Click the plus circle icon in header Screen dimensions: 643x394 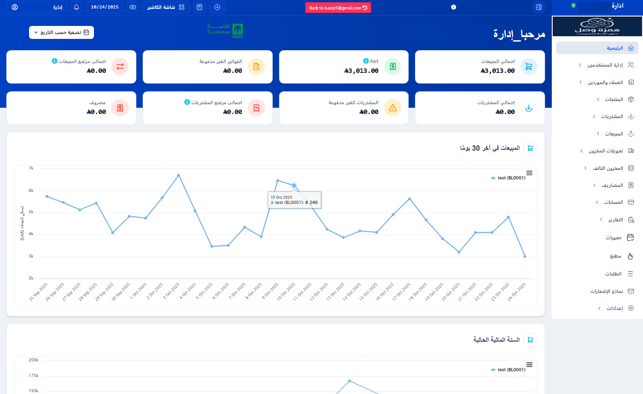(217, 7)
